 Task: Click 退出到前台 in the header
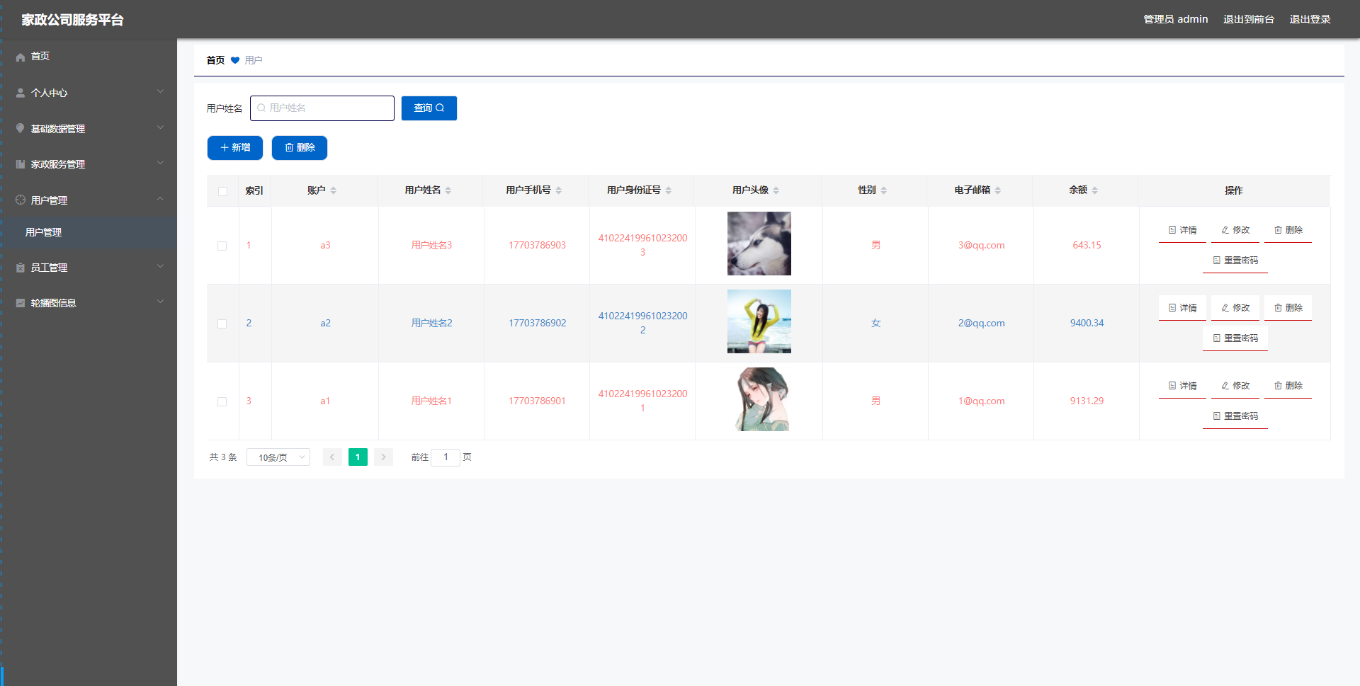coord(1249,19)
